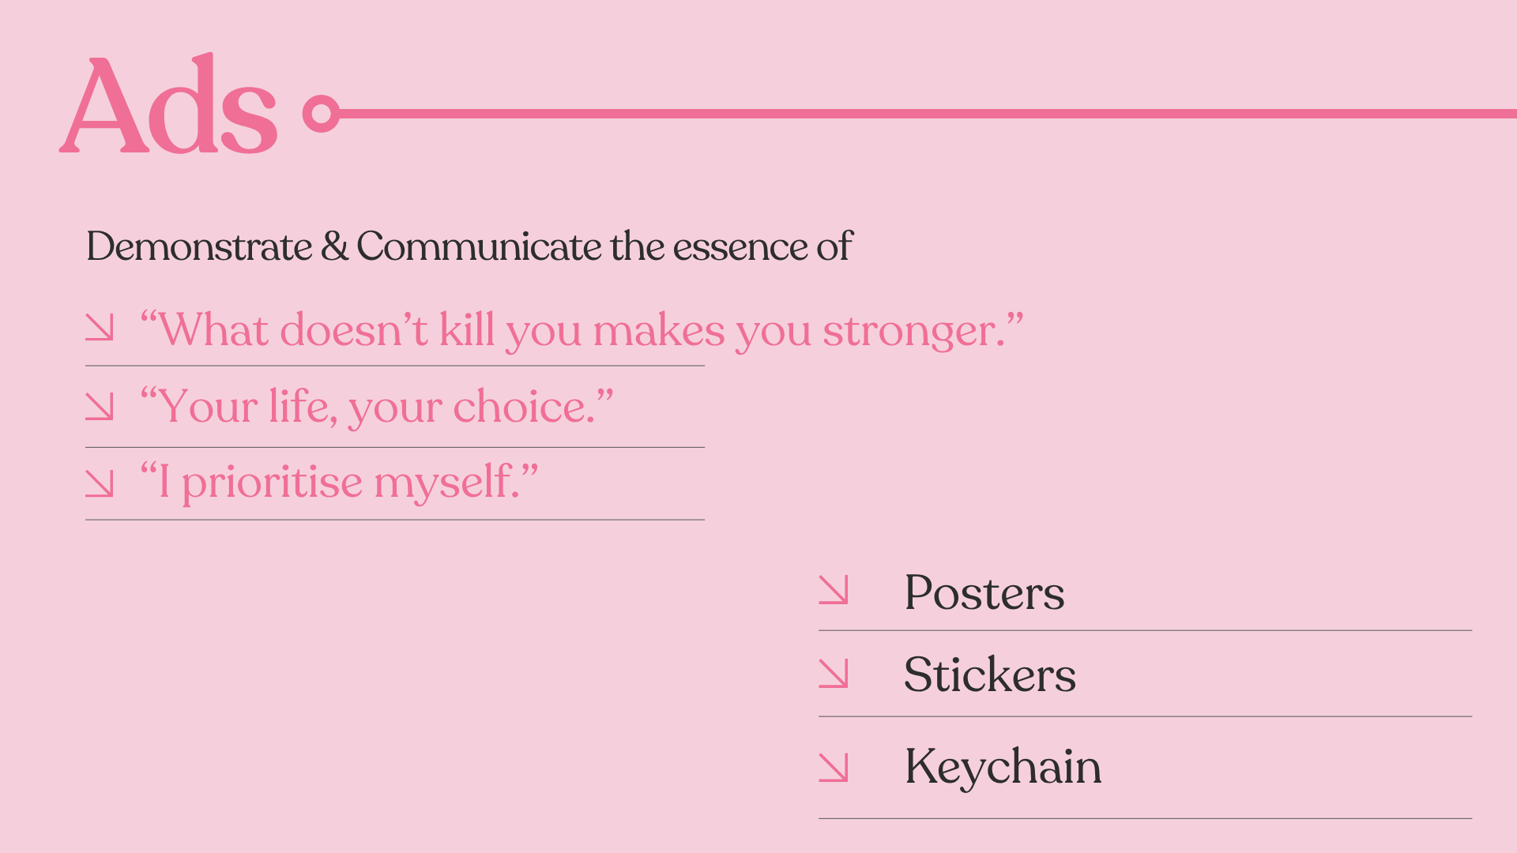Image resolution: width=1517 pixels, height=853 pixels.
Task: Click the arrow icon beside Stickers
Action: [x=834, y=673]
